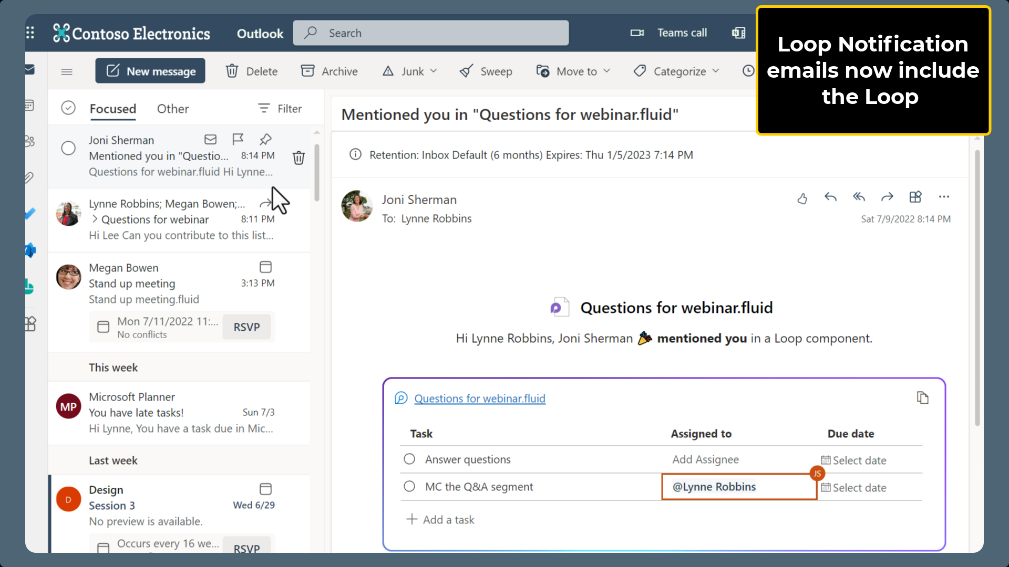The width and height of the screenshot is (1009, 567).
Task: Switch to the Other inbox tab
Action: [x=172, y=109]
